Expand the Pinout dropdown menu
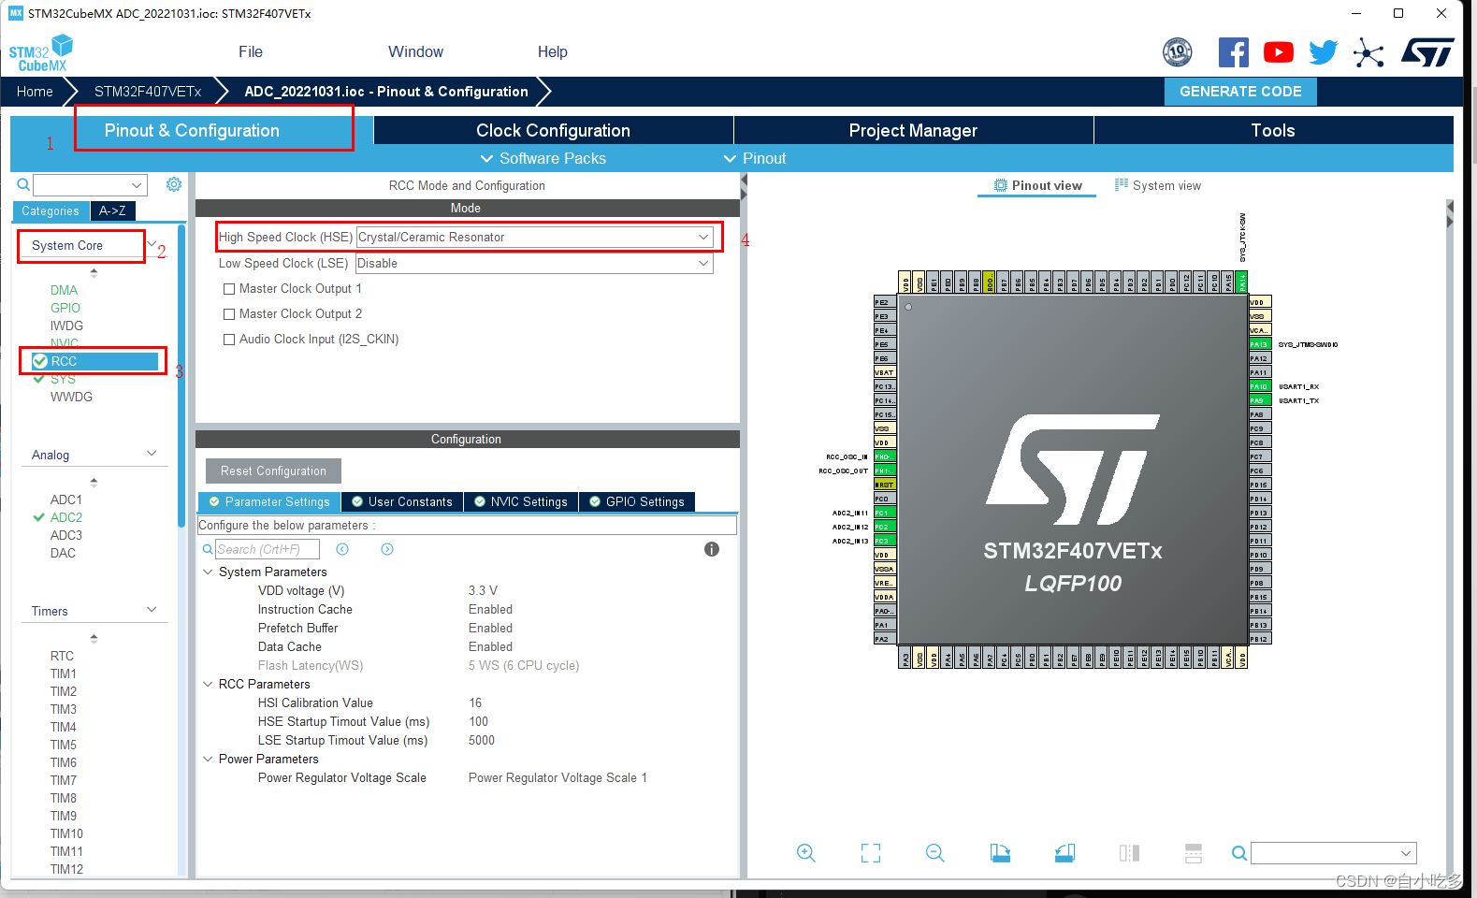1477x898 pixels. tap(754, 158)
